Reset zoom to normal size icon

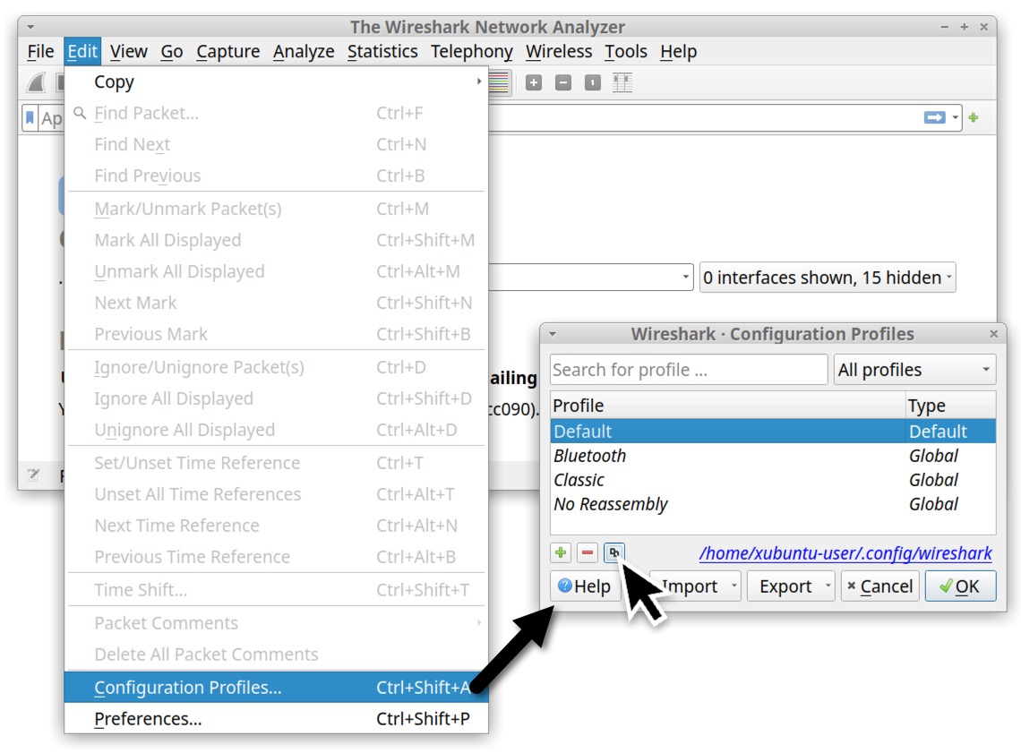(593, 82)
